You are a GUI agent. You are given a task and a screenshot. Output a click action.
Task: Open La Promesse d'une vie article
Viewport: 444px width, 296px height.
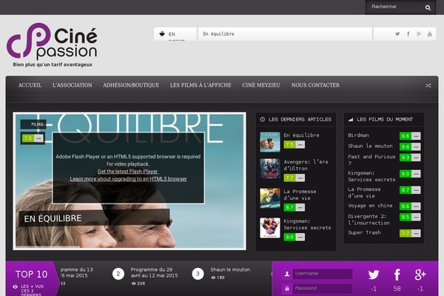(x=300, y=195)
